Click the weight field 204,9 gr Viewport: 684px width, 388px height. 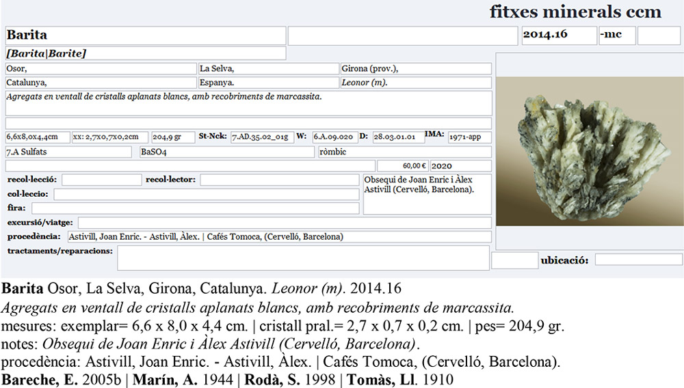(173, 137)
